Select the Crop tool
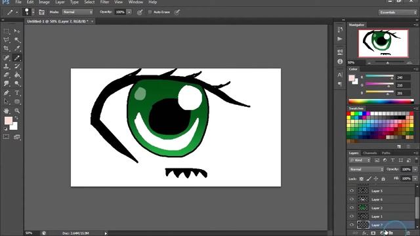 pos(6,49)
